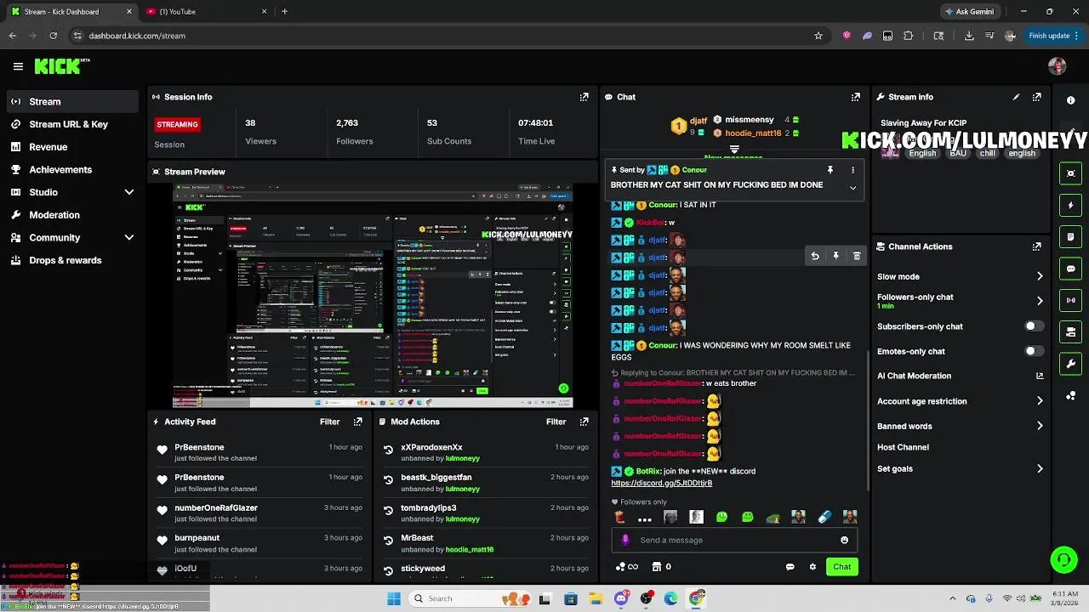Click the green Chat send button
Screen dimensions: 1089x612
pyautogui.click(x=841, y=567)
